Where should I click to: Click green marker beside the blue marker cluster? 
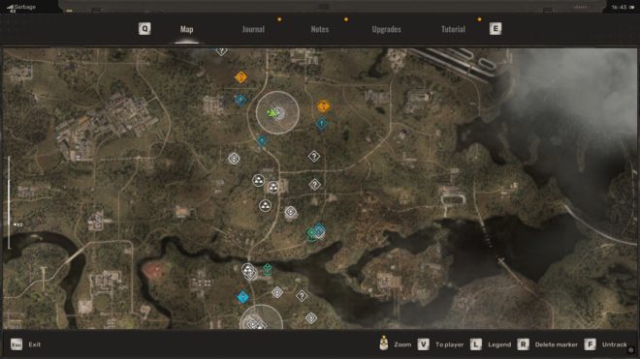(311, 233)
